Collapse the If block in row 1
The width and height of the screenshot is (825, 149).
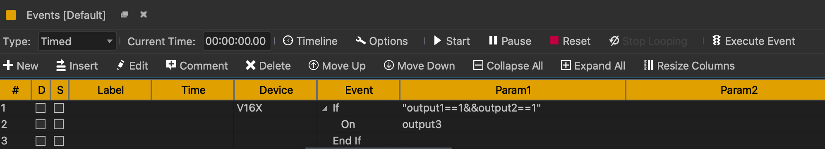(324, 109)
